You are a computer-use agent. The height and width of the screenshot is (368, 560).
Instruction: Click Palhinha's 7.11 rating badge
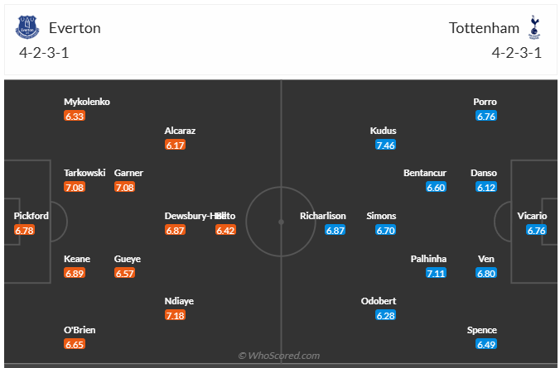click(436, 273)
